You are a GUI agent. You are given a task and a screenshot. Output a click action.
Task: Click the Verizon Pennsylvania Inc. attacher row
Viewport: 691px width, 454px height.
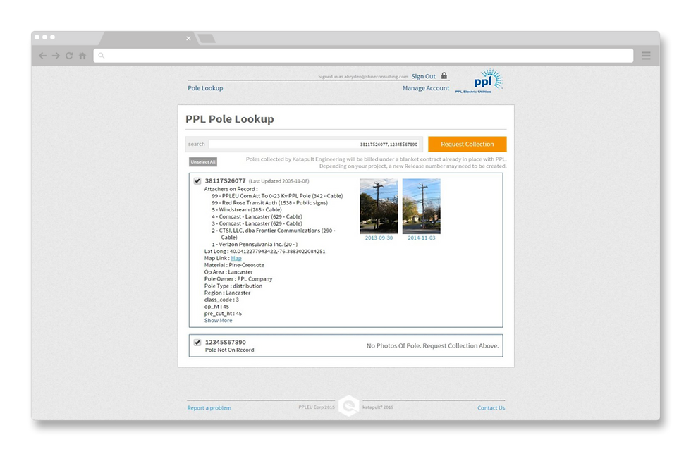click(255, 244)
